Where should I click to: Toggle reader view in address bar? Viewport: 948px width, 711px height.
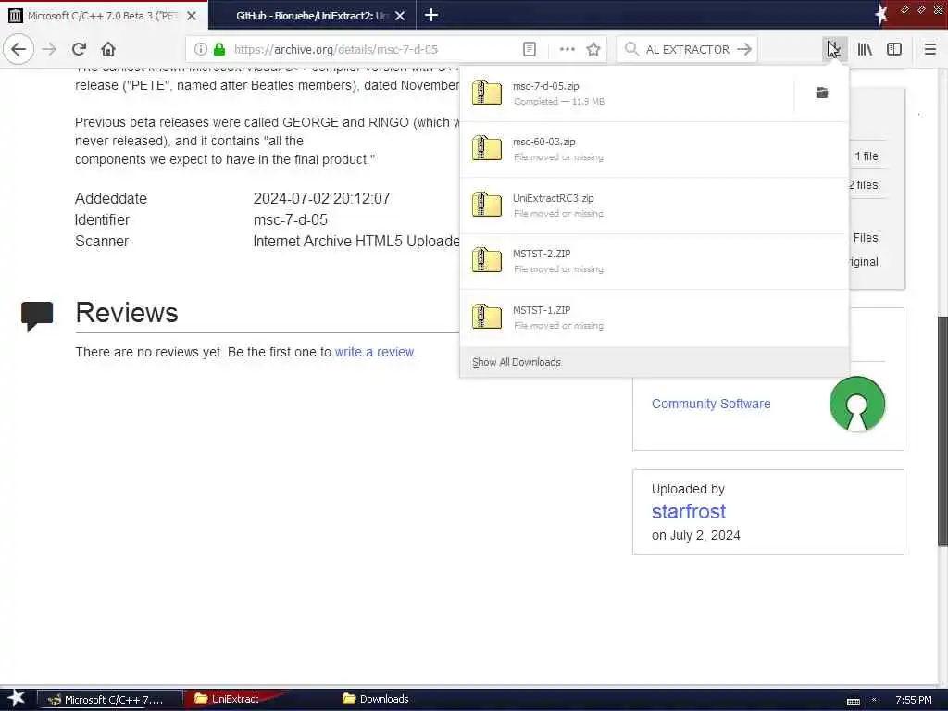pyautogui.click(x=529, y=49)
